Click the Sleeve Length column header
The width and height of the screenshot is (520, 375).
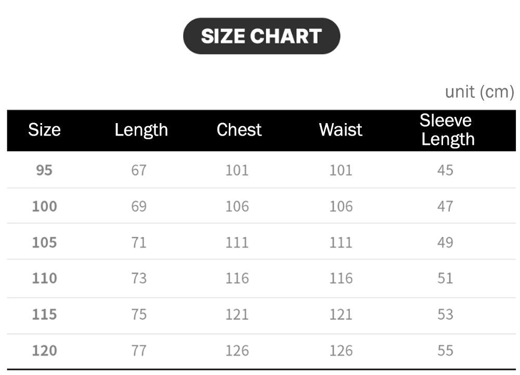(447, 130)
